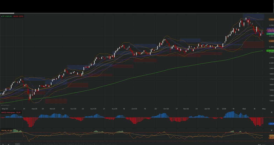
Task: Click the purple 2.653,82 price tag
Action: [270, 29]
